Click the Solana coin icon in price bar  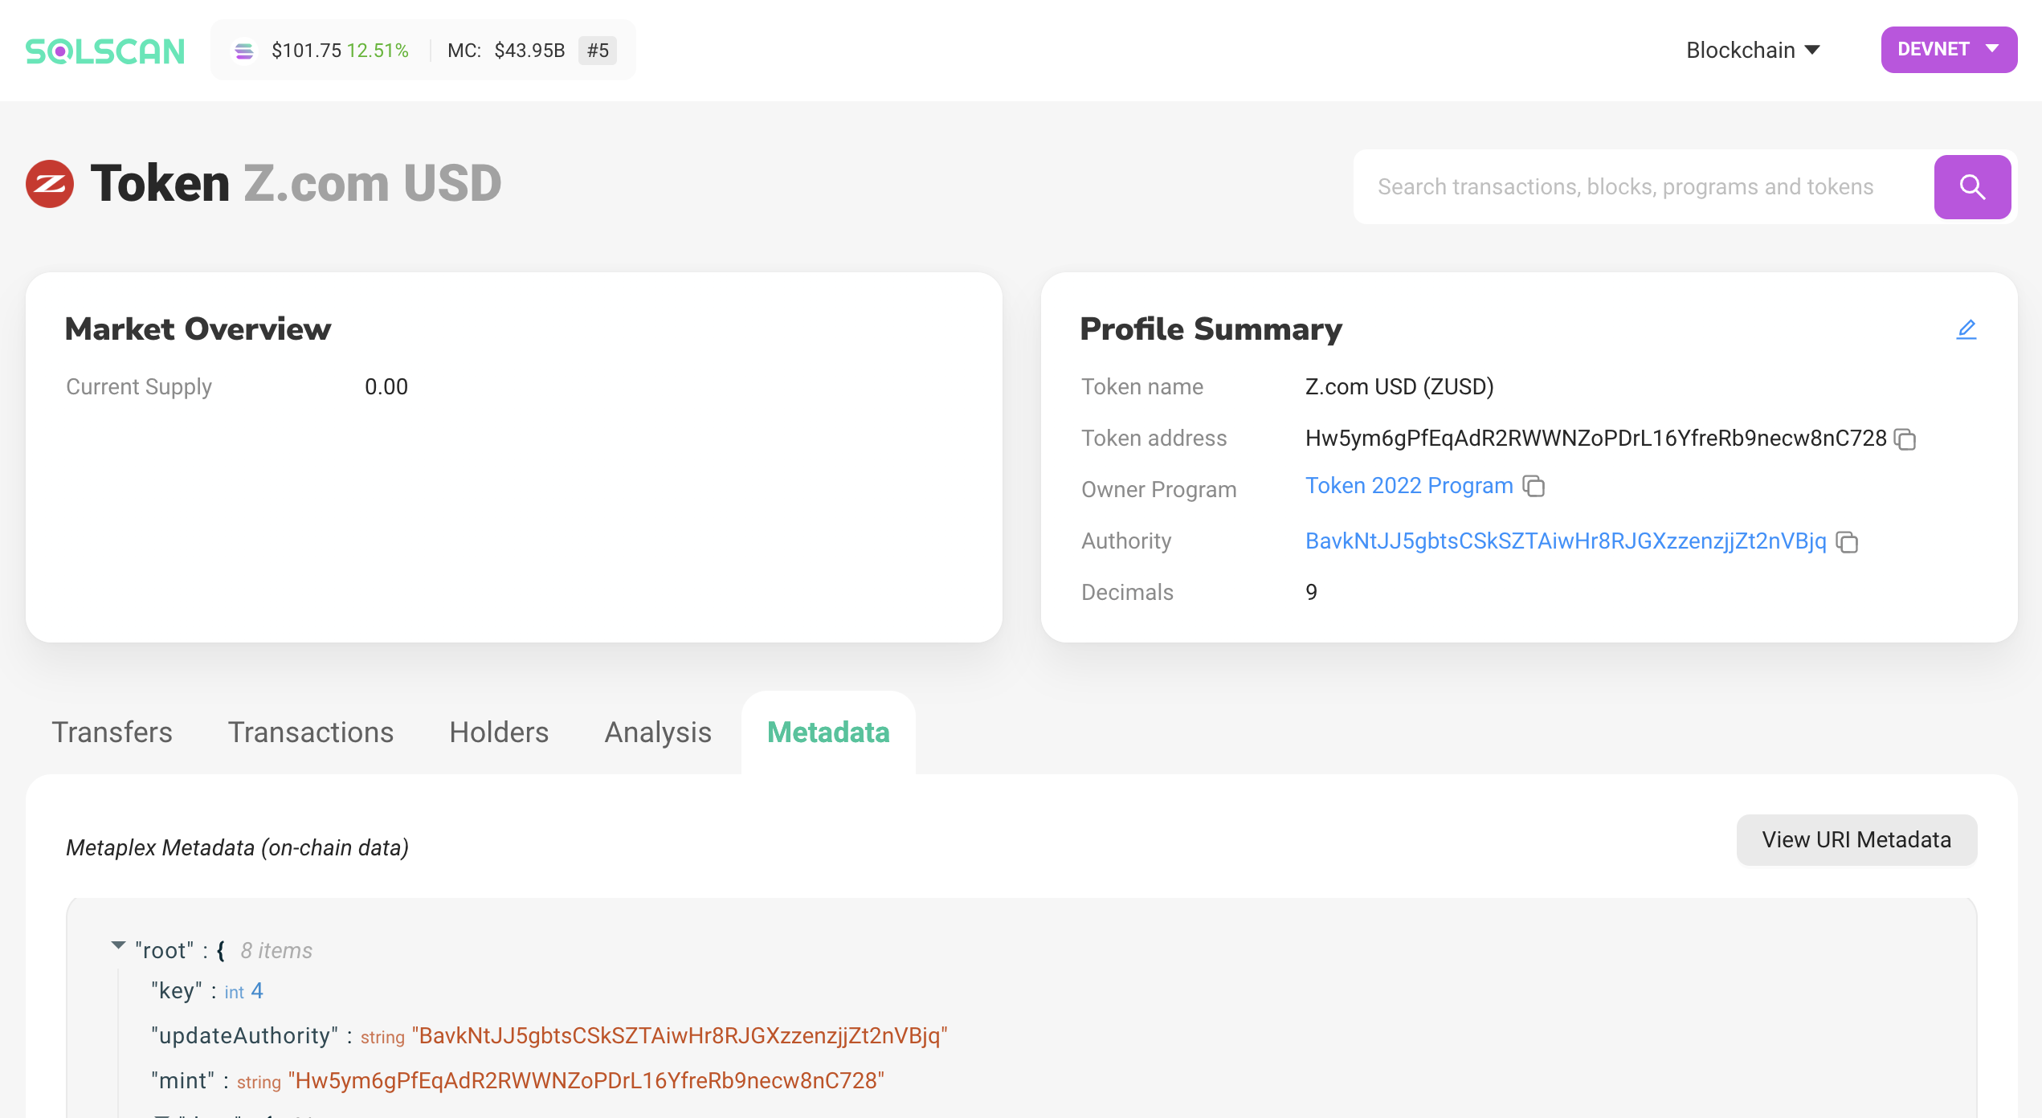(244, 51)
